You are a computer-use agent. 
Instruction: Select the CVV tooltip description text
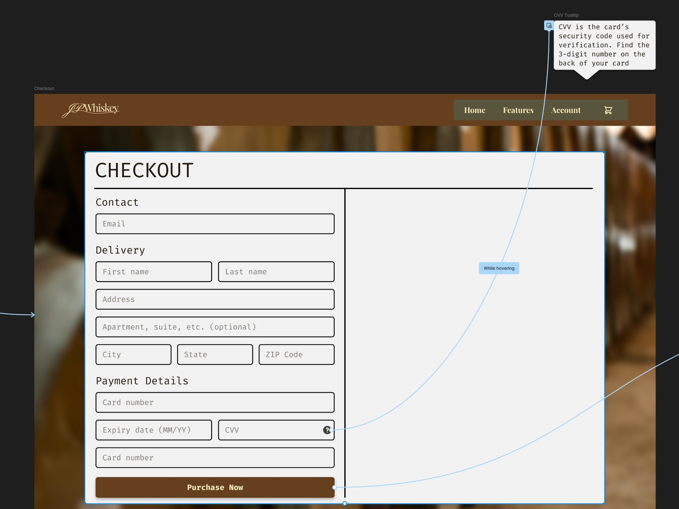604,45
